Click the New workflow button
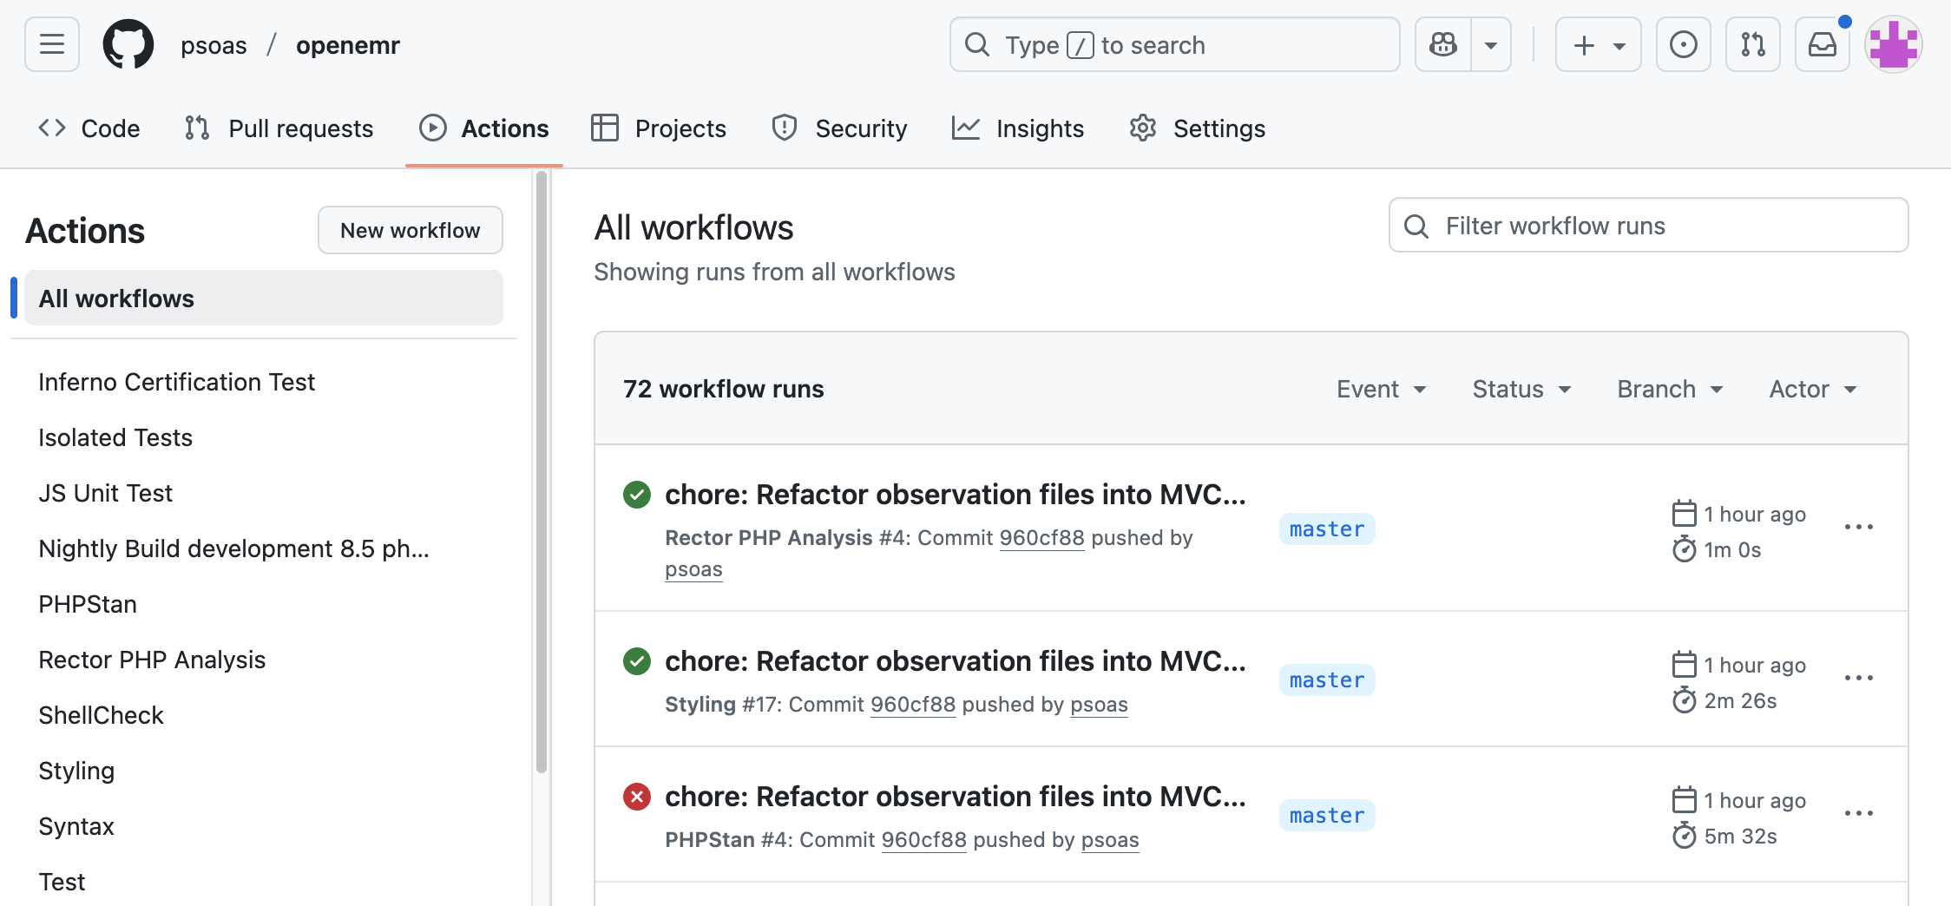Screen dimensions: 1951x906 [411, 230]
